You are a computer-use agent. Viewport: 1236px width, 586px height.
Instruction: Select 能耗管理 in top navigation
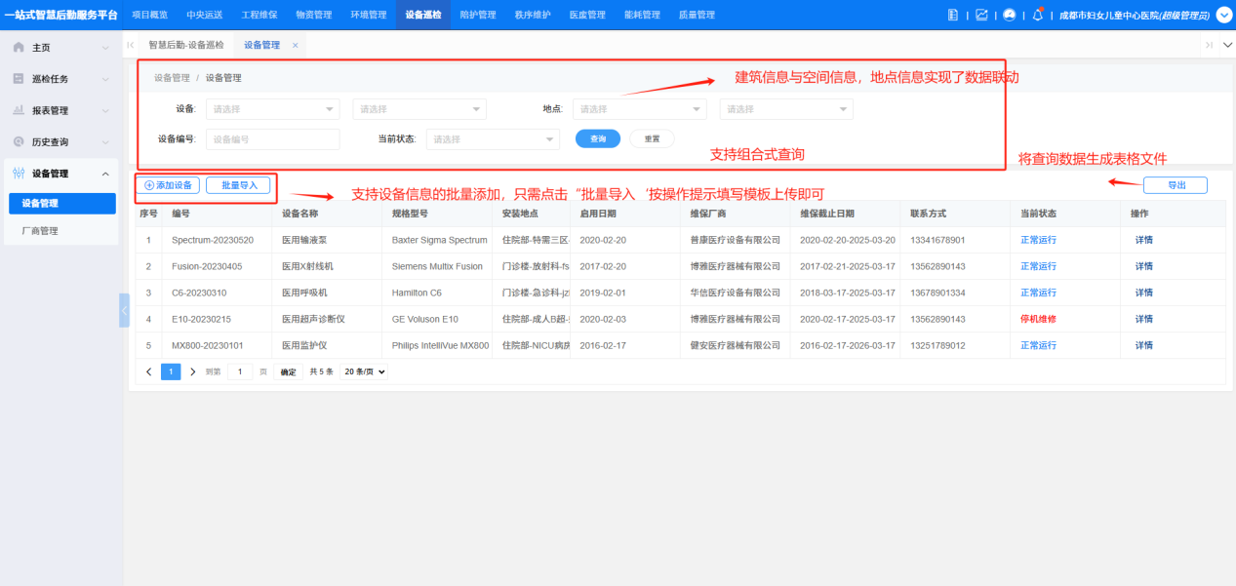click(x=642, y=15)
